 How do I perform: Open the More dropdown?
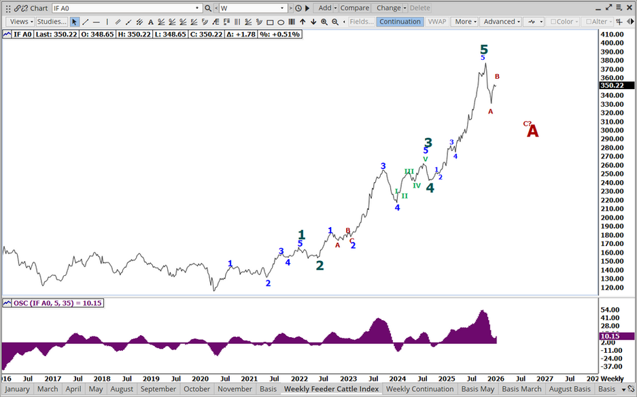466,22
